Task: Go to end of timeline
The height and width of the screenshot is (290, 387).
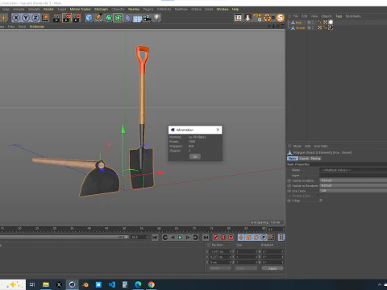Action: point(206,238)
